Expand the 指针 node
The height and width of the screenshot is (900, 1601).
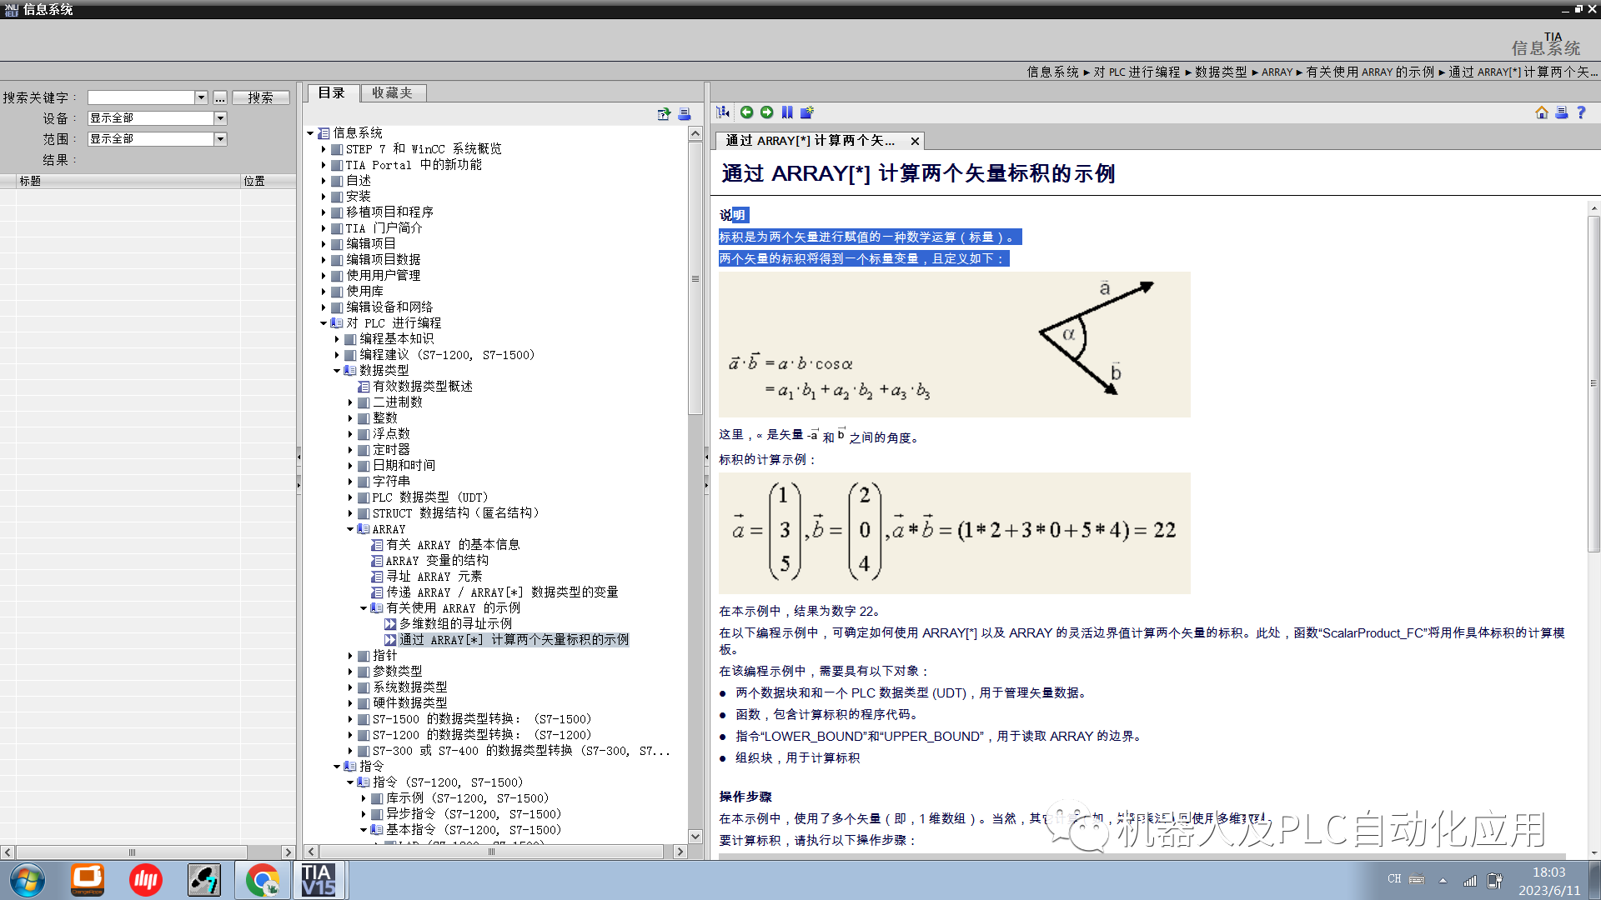click(x=350, y=656)
